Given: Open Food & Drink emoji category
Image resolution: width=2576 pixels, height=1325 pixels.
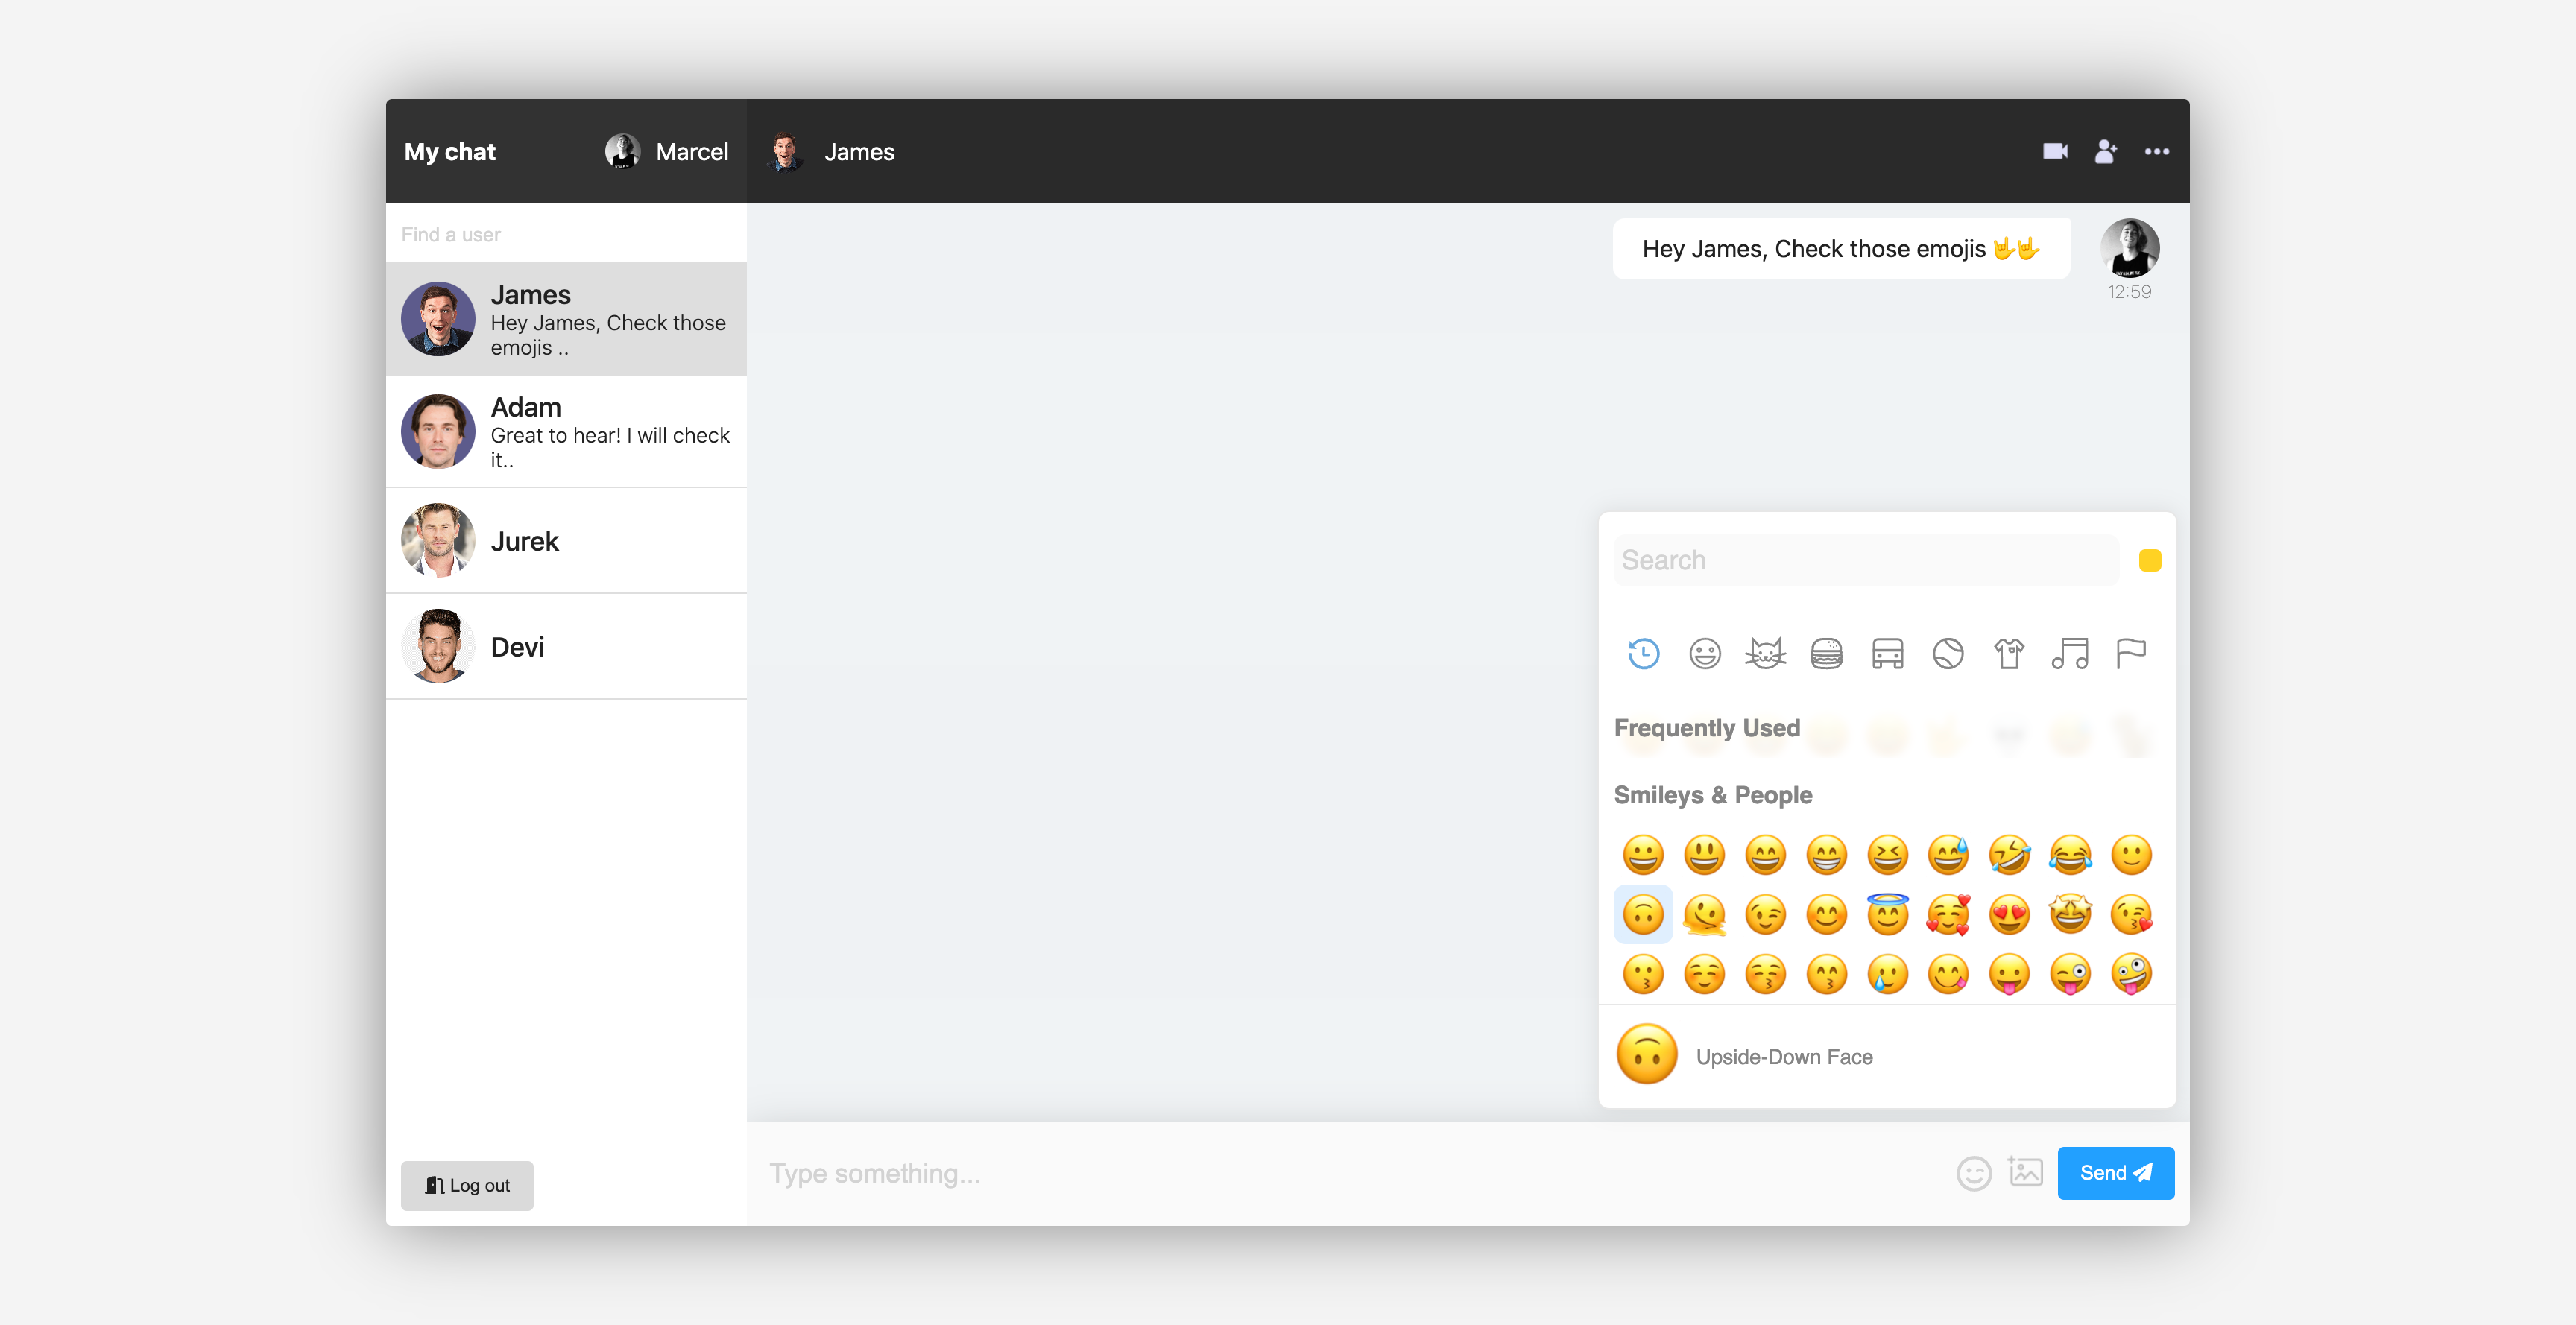Looking at the screenshot, I should coord(1827,653).
